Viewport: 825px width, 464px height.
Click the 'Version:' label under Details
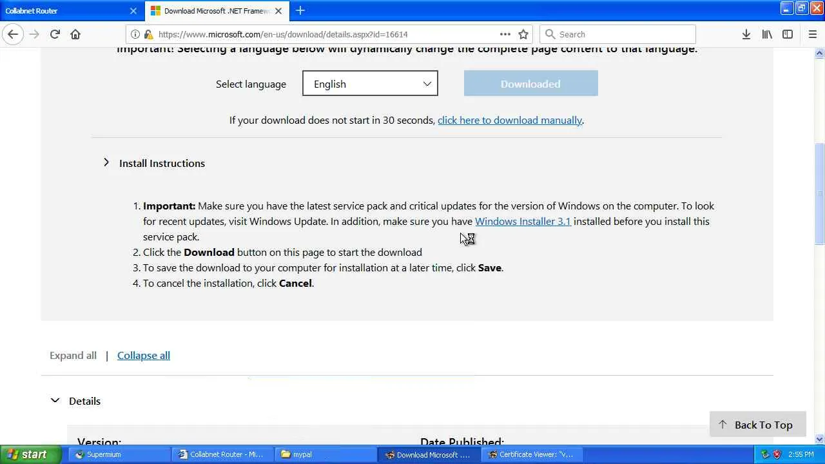coord(99,442)
